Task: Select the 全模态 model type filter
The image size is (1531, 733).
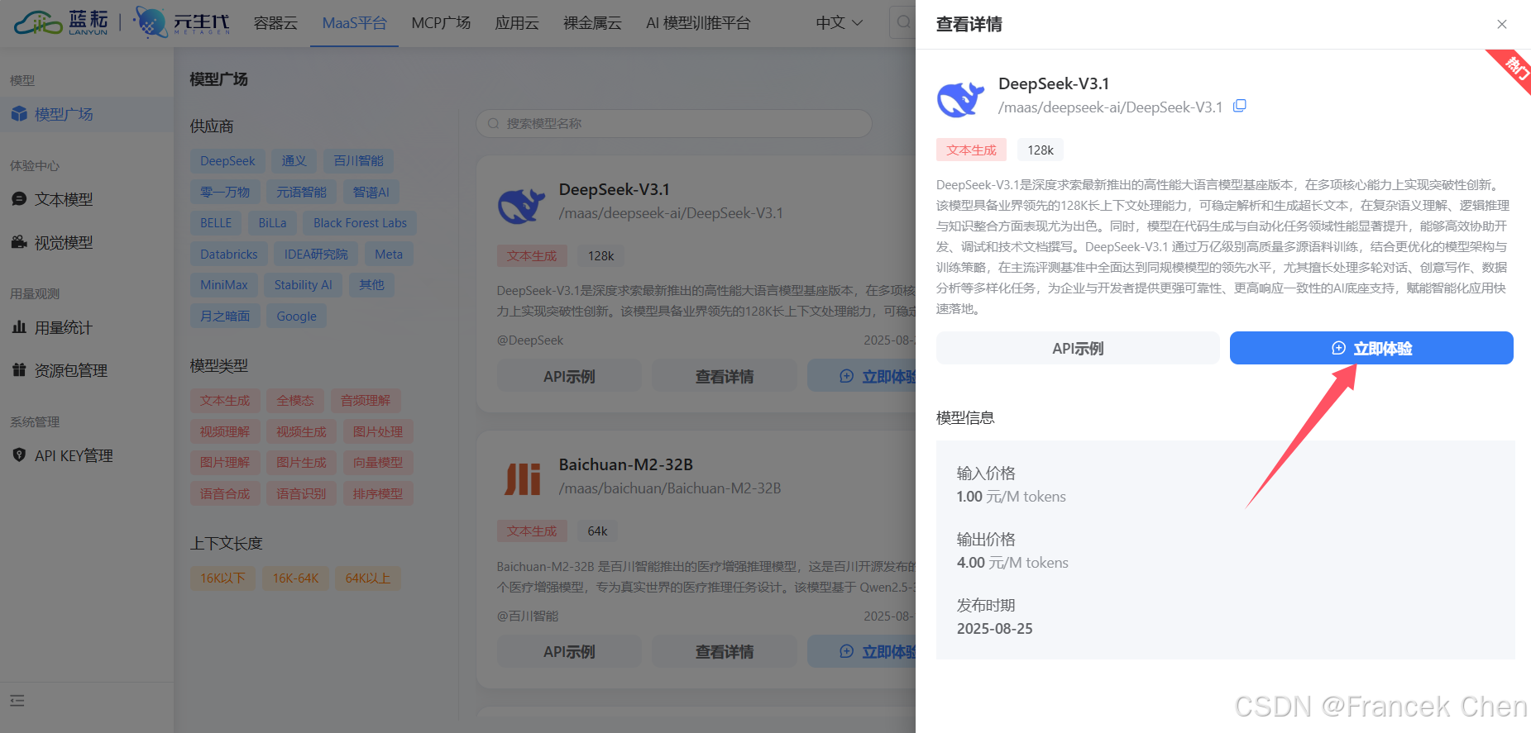Action: [295, 401]
